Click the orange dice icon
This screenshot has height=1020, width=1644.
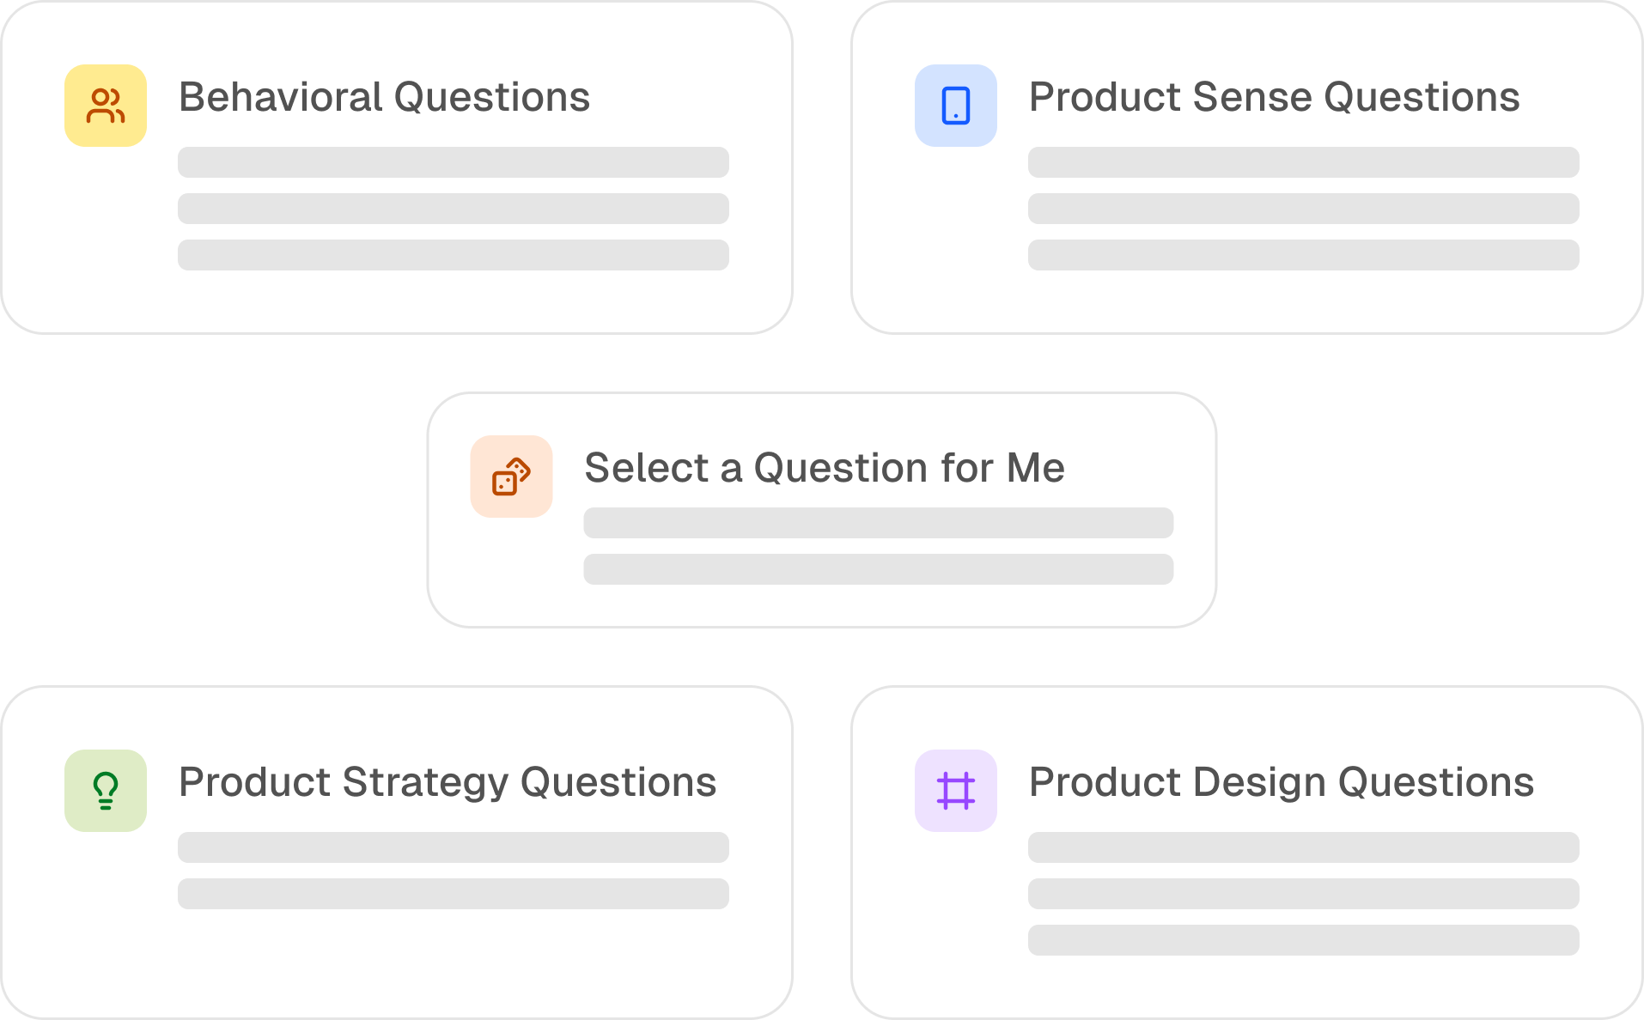pyautogui.click(x=511, y=477)
